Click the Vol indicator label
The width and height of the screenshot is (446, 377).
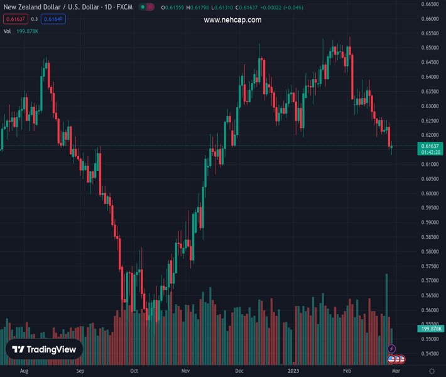(x=7, y=31)
